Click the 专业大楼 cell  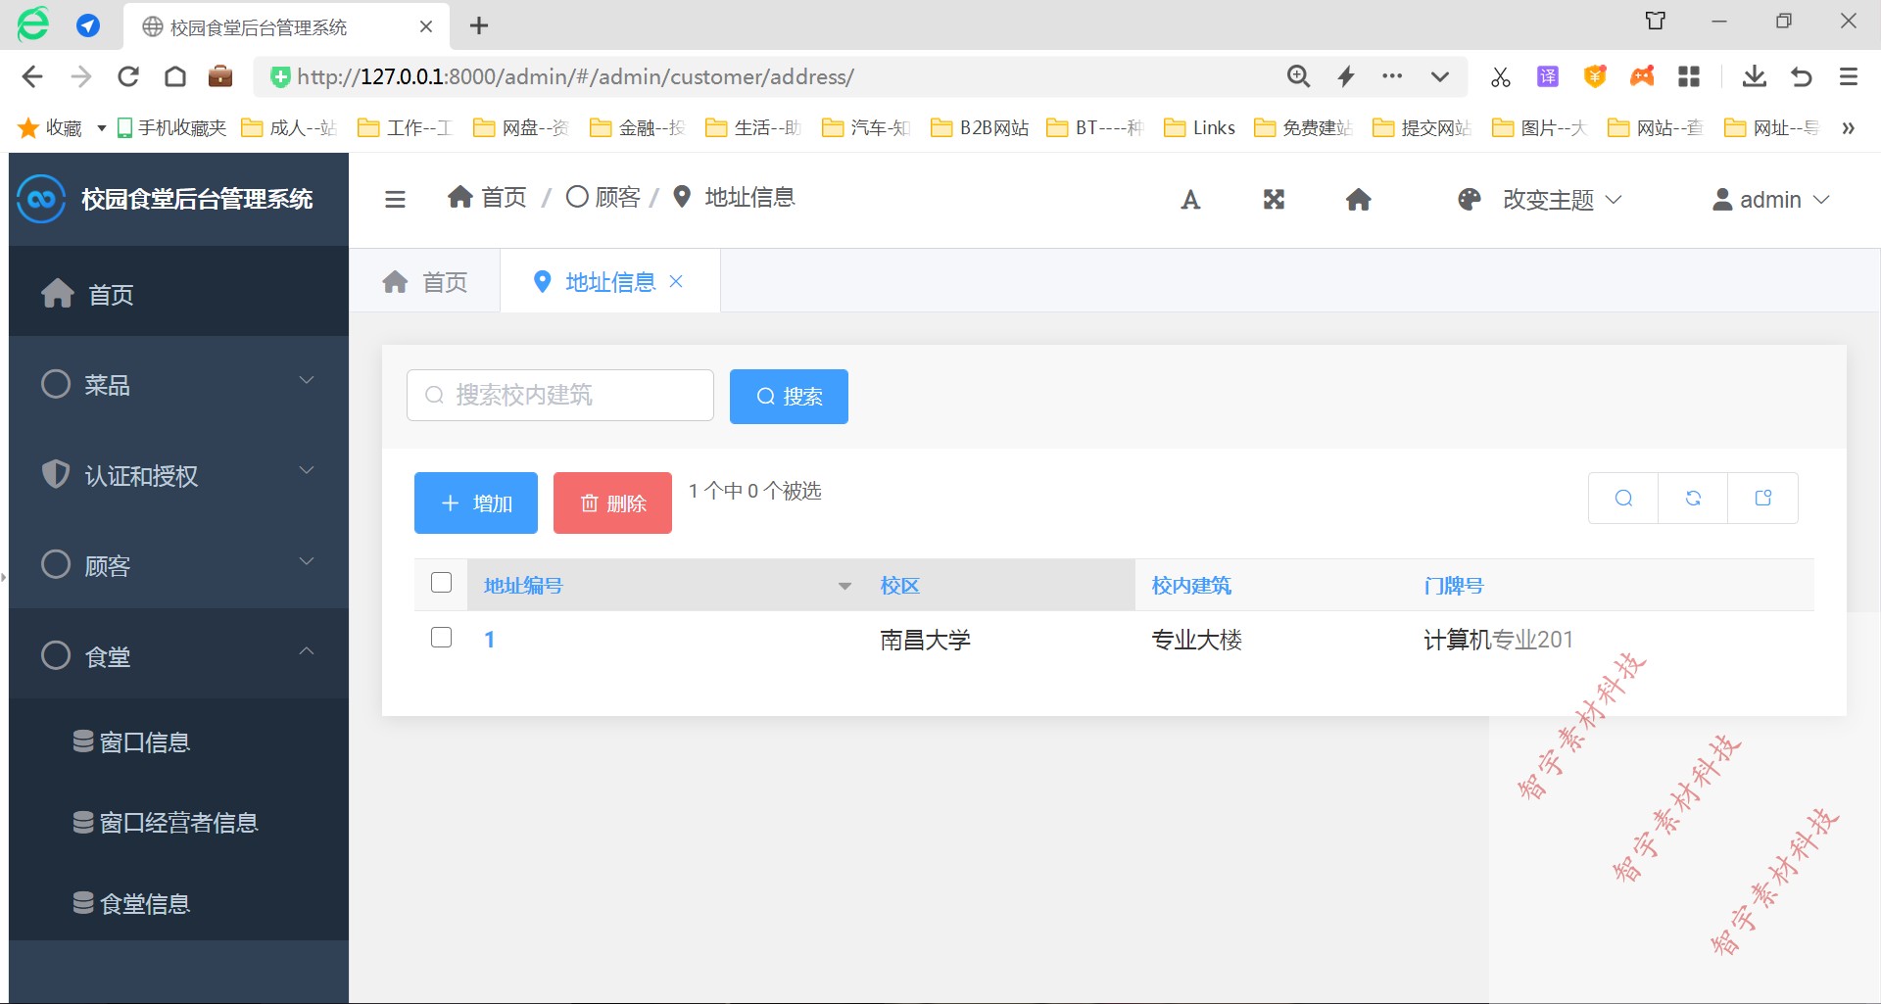[1196, 641]
